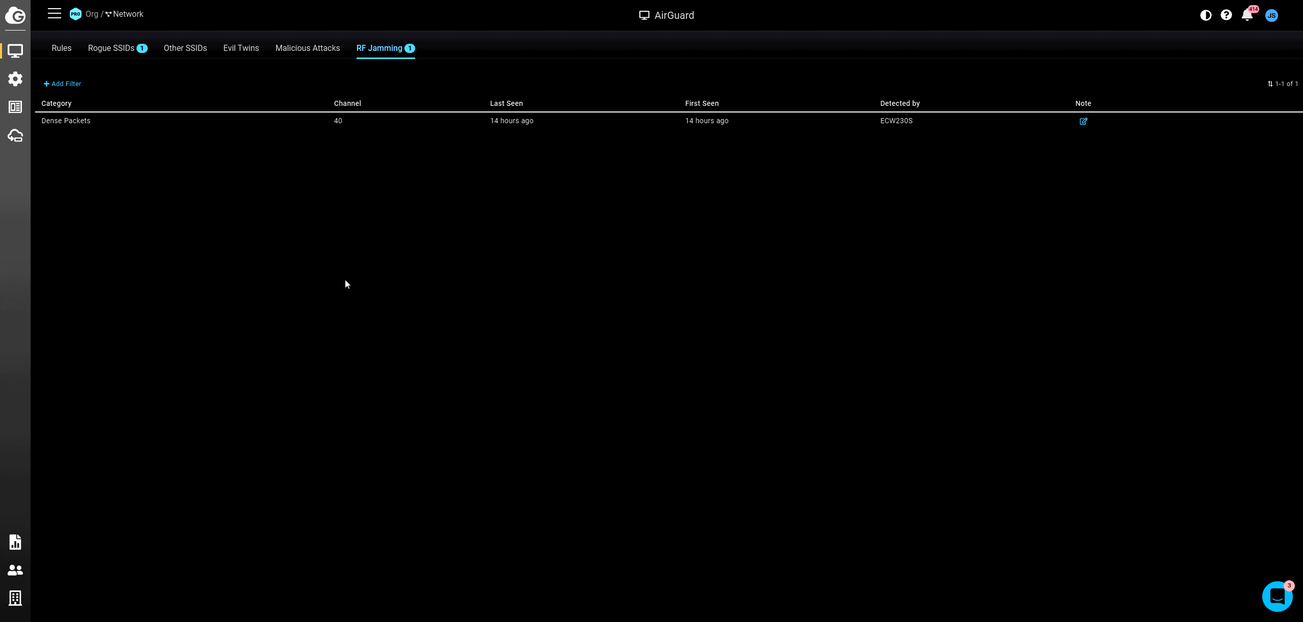Screen dimensions: 1303x622
Task: Open the Configure gear icon in sidebar
Action: coord(15,79)
